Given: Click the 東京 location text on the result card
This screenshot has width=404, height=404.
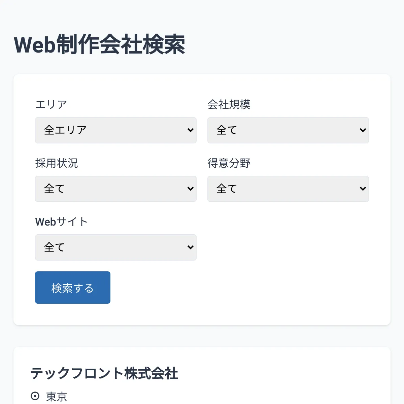Looking at the screenshot, I should [57, 396].
